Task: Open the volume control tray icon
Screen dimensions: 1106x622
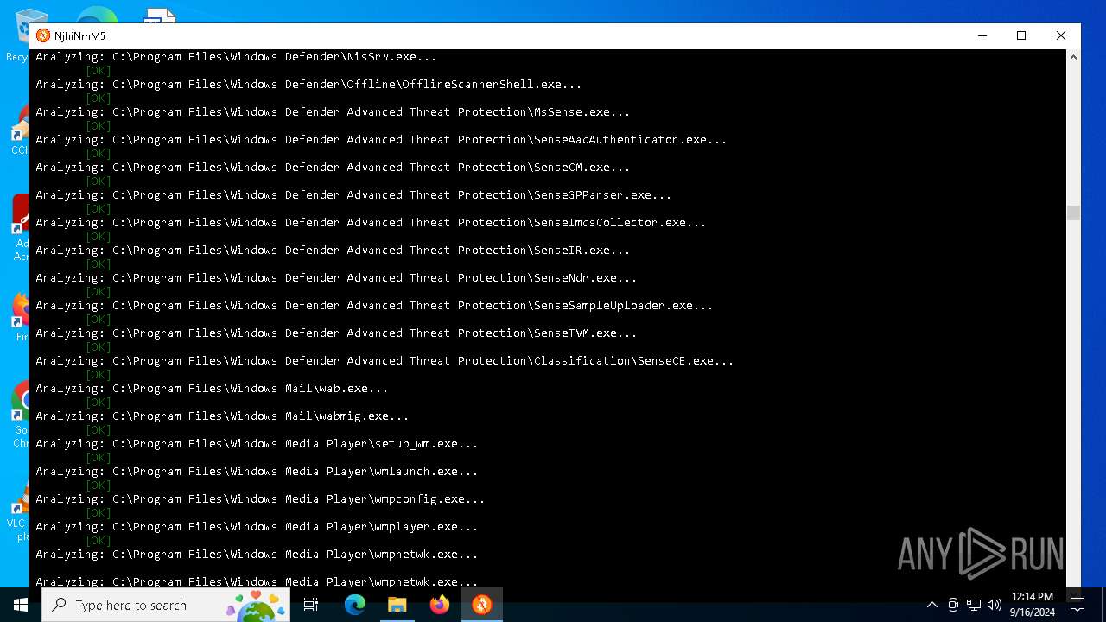Action: tap(995, 605)
